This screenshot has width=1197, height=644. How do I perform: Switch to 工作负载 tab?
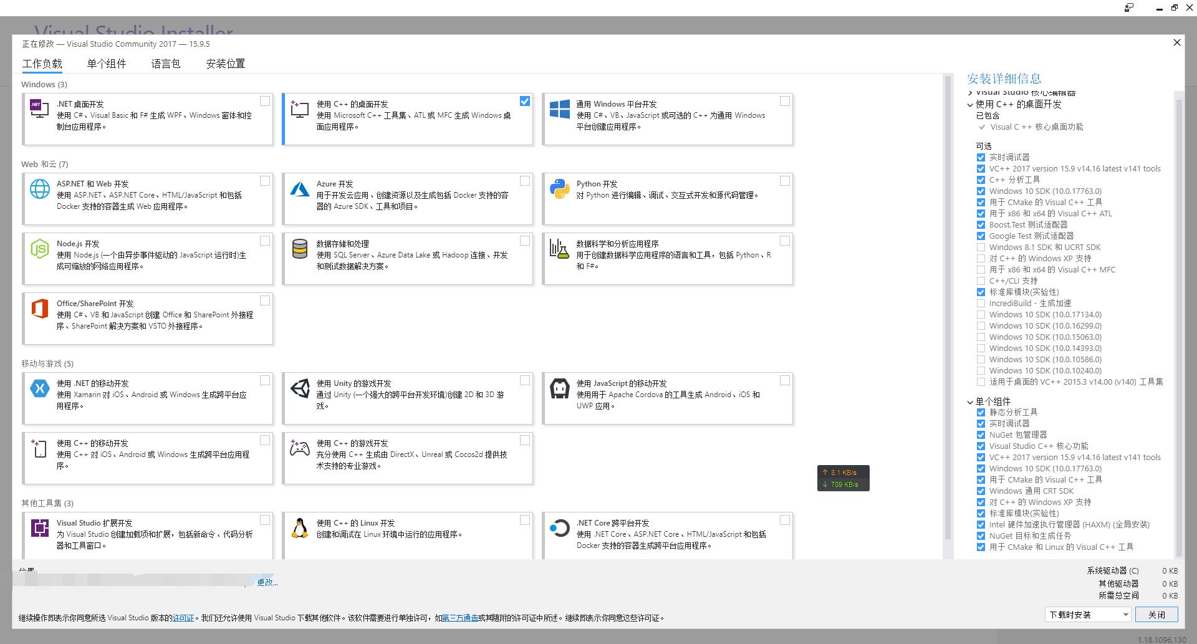(x=42, y=64)
